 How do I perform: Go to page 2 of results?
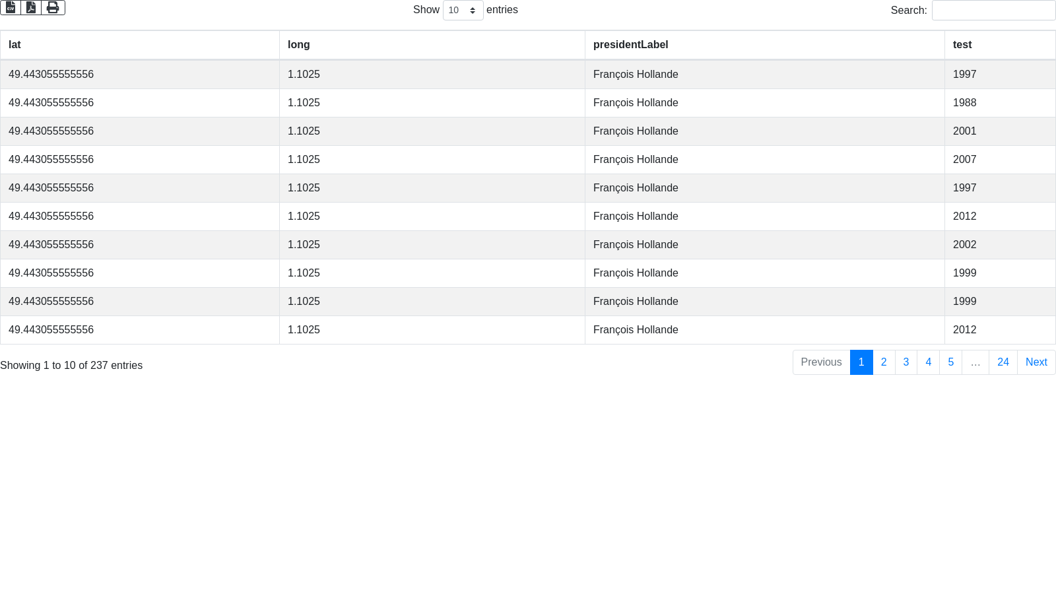click(x=884, y=362)
